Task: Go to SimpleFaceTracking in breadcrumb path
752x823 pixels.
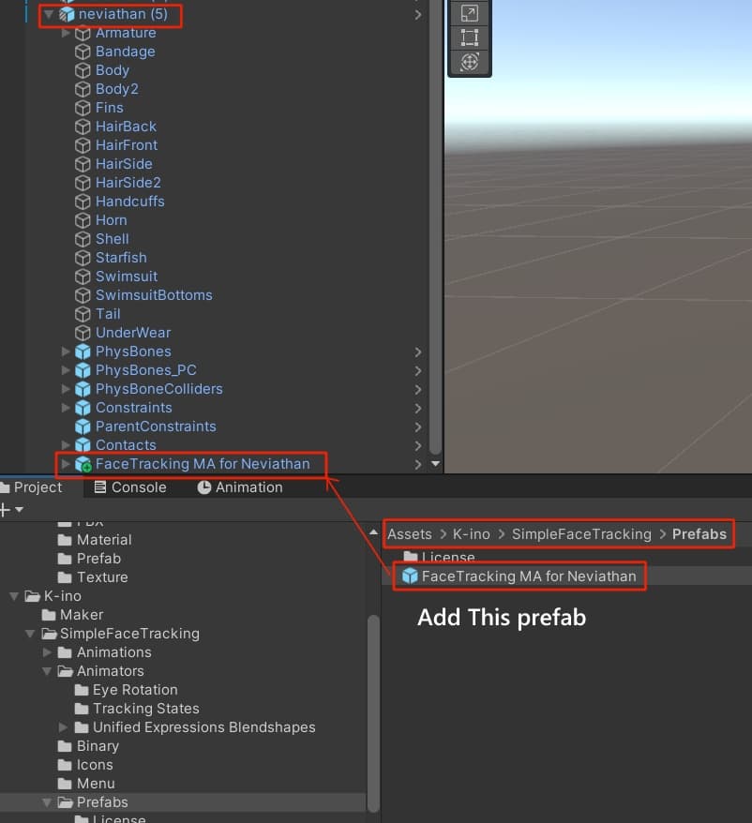Action: 581,534
